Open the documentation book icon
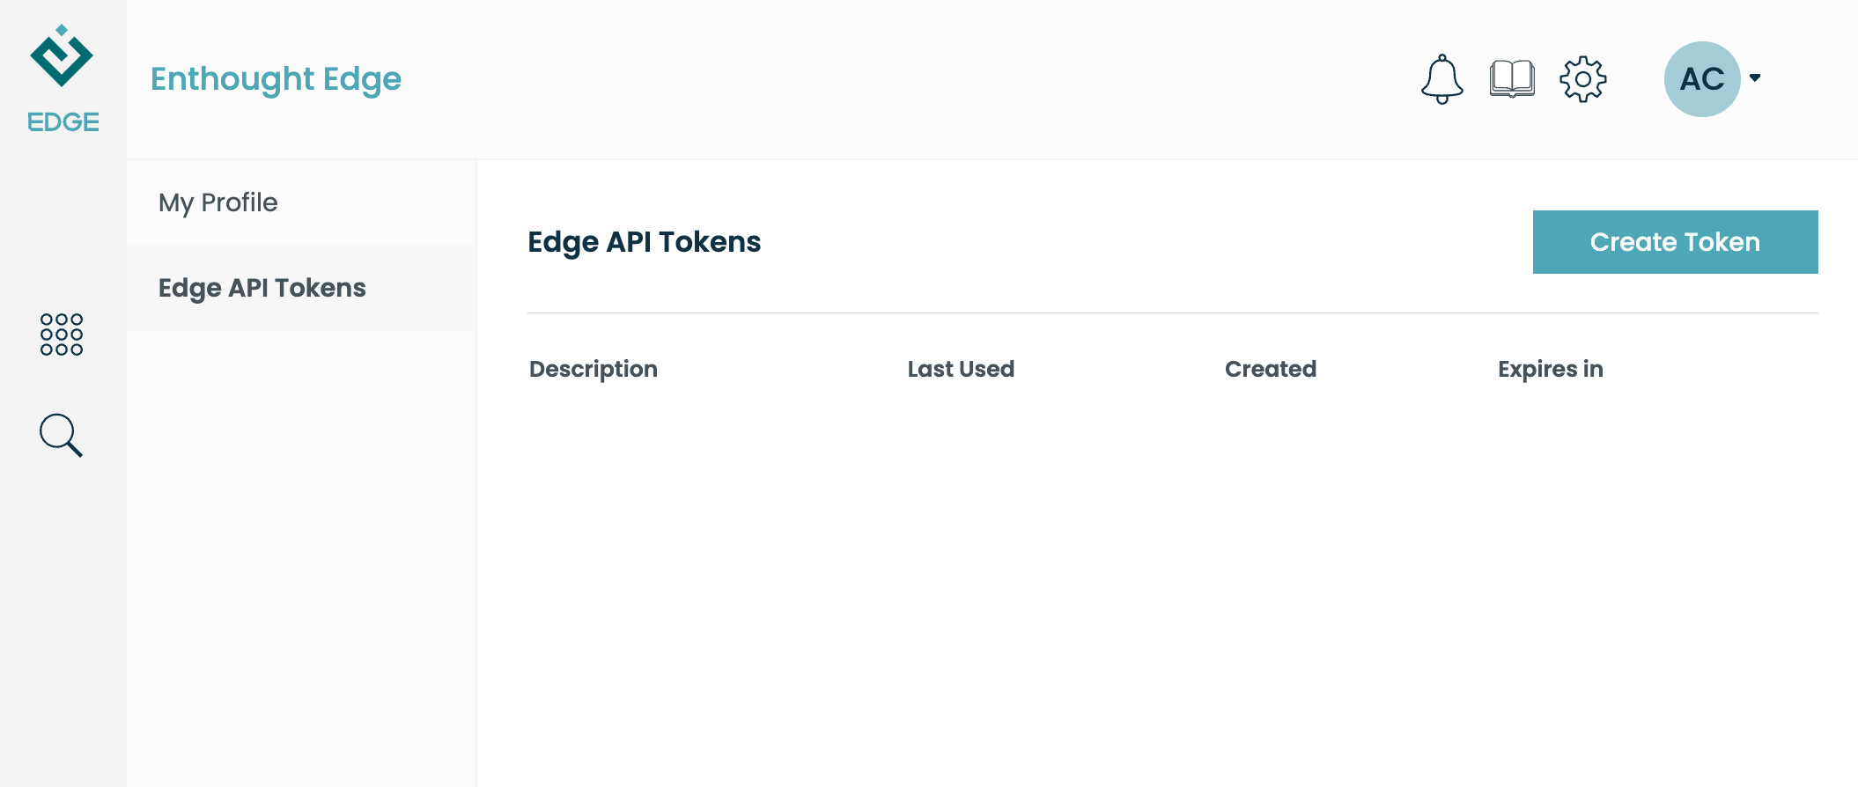 [1512, 79]
